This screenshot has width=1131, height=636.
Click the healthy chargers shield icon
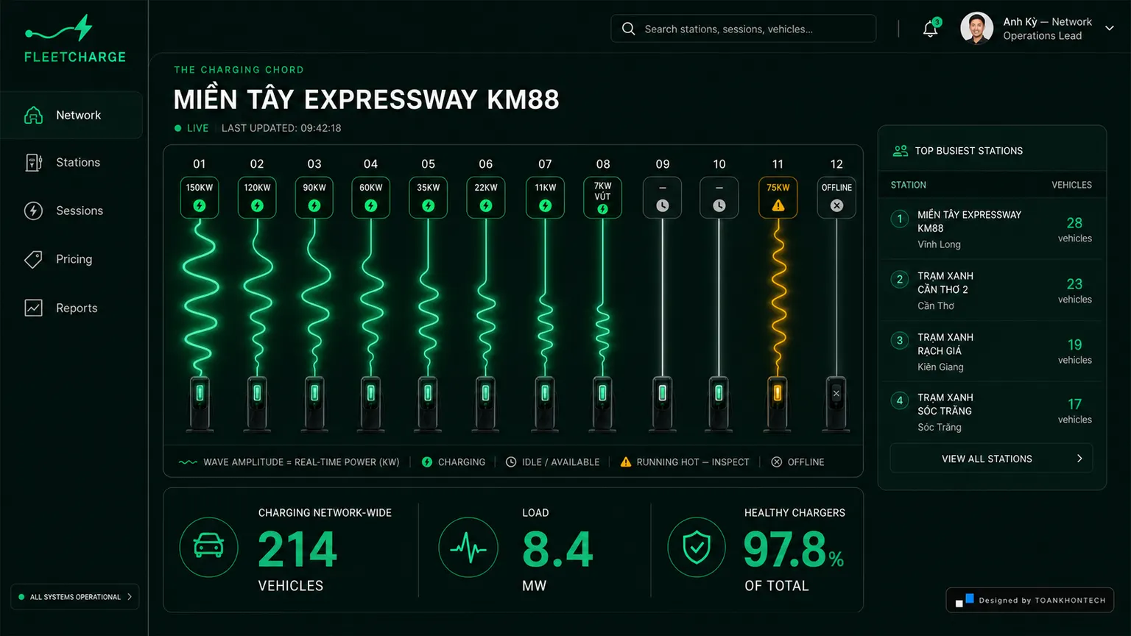click(697, 547)
